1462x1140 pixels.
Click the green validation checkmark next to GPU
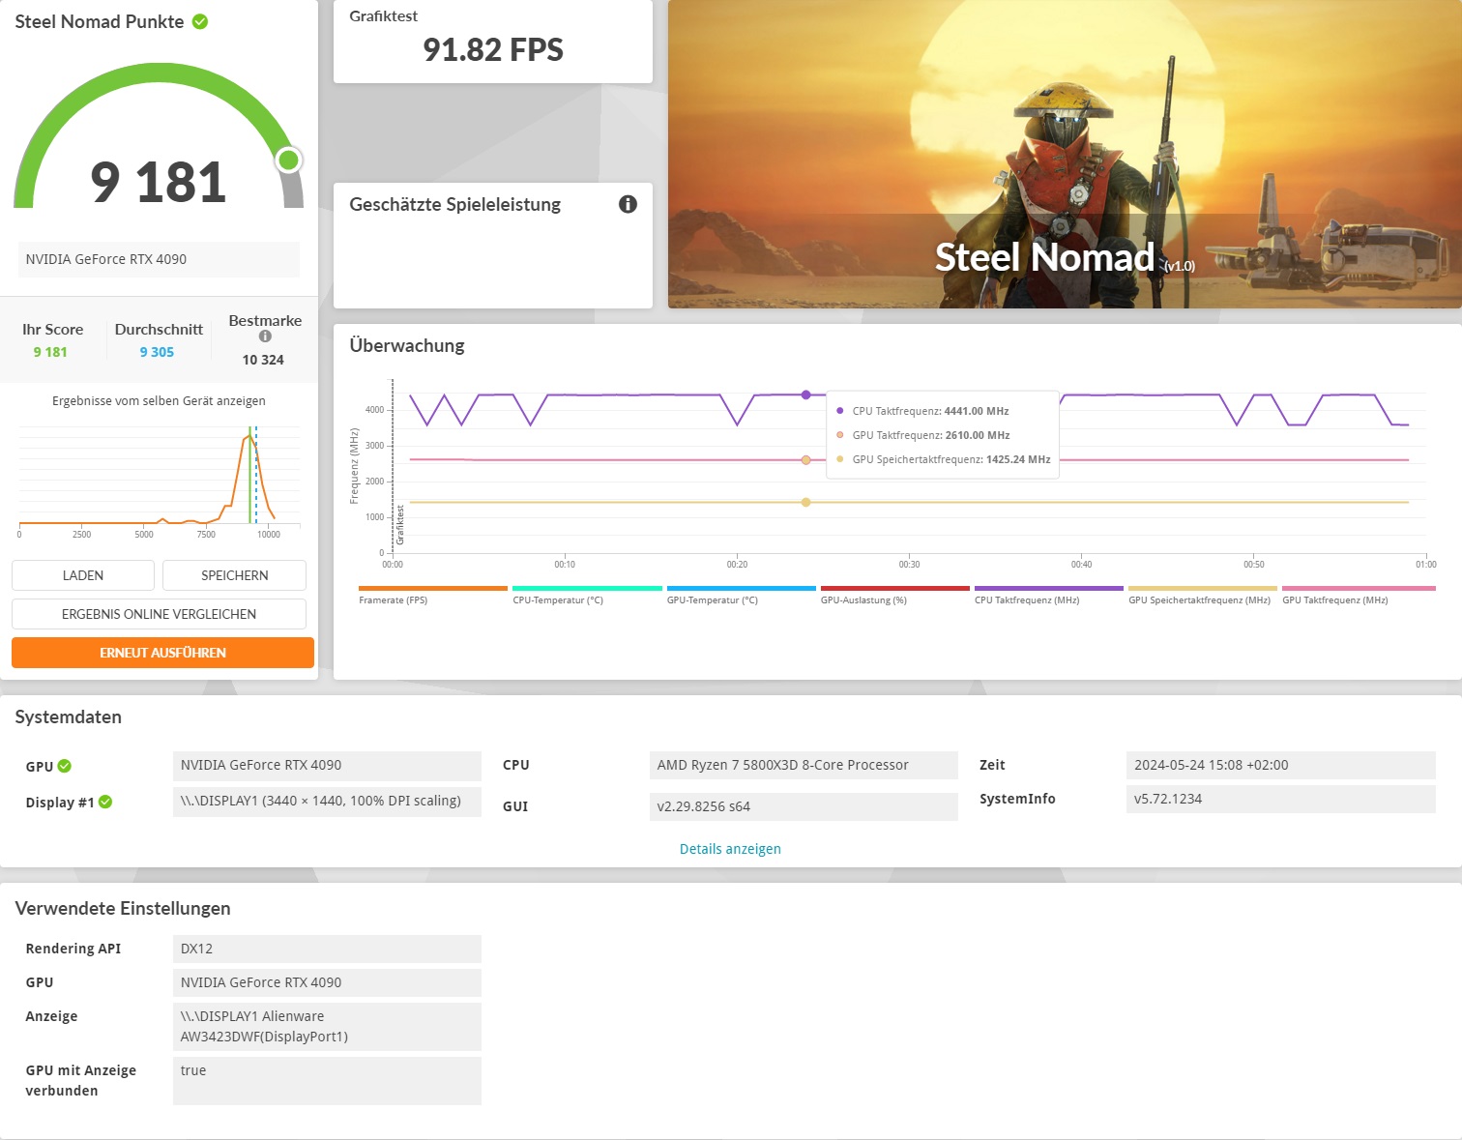(65, 766)
